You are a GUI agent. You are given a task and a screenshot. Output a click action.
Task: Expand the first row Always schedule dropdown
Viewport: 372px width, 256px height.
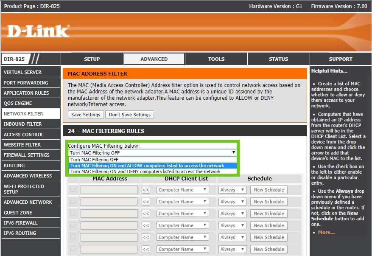[232, 190]
